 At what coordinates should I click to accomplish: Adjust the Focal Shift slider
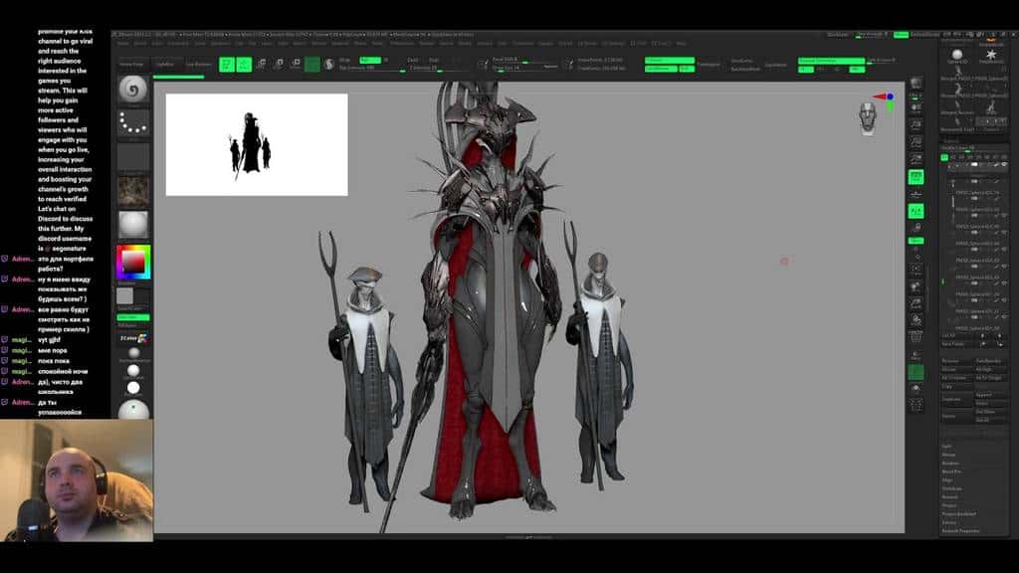[524, 60]
